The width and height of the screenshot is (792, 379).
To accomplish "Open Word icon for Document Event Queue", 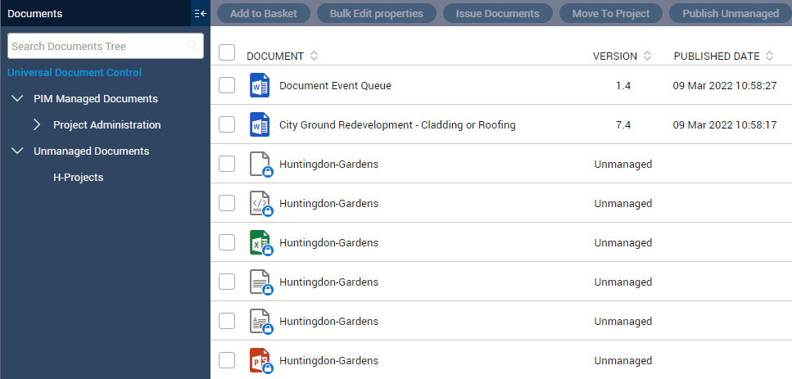I will [x=260, y=85].
